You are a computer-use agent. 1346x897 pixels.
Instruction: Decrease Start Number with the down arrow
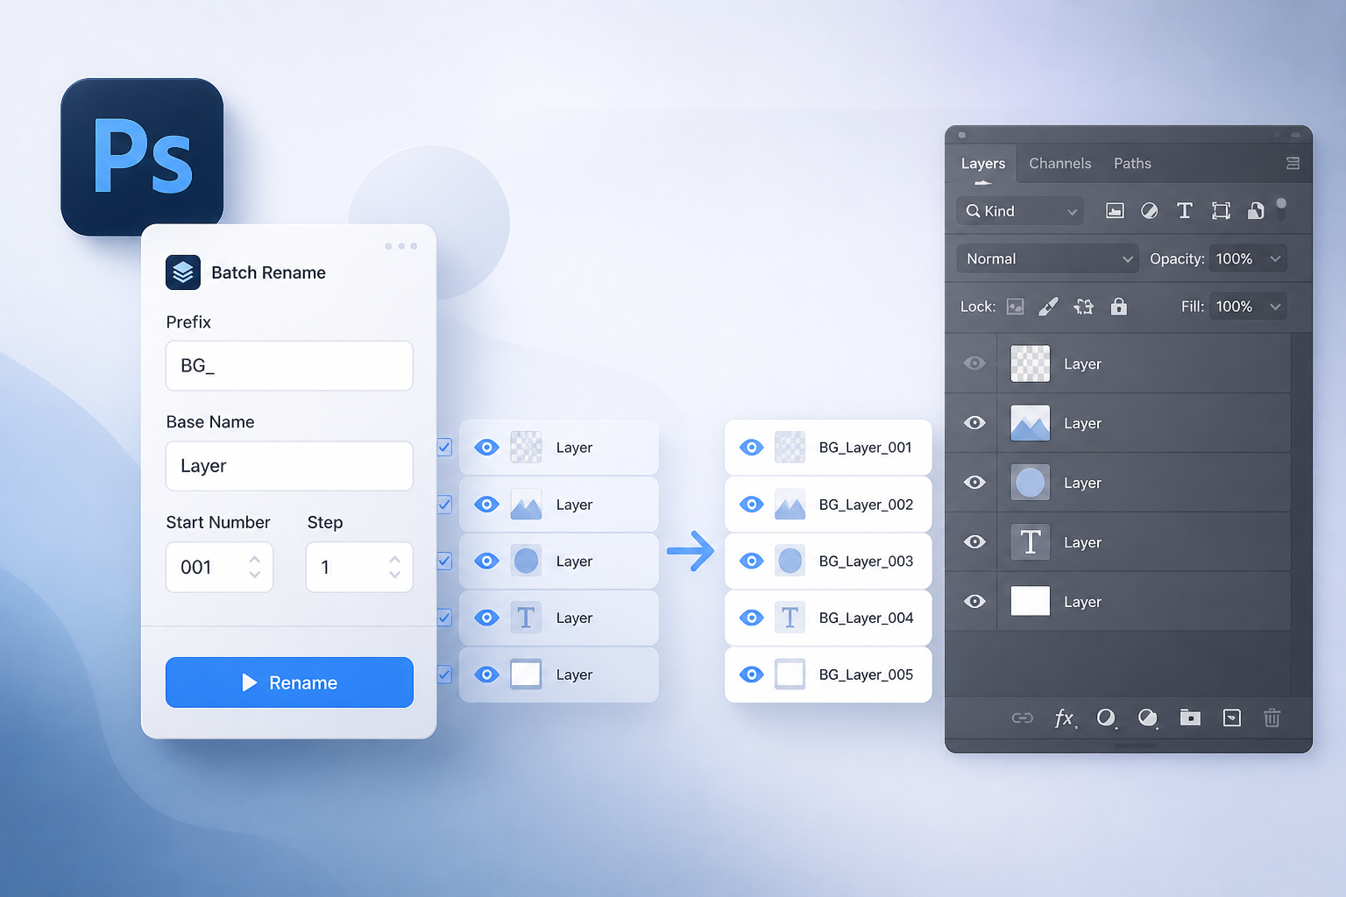(x=254, y=575)
